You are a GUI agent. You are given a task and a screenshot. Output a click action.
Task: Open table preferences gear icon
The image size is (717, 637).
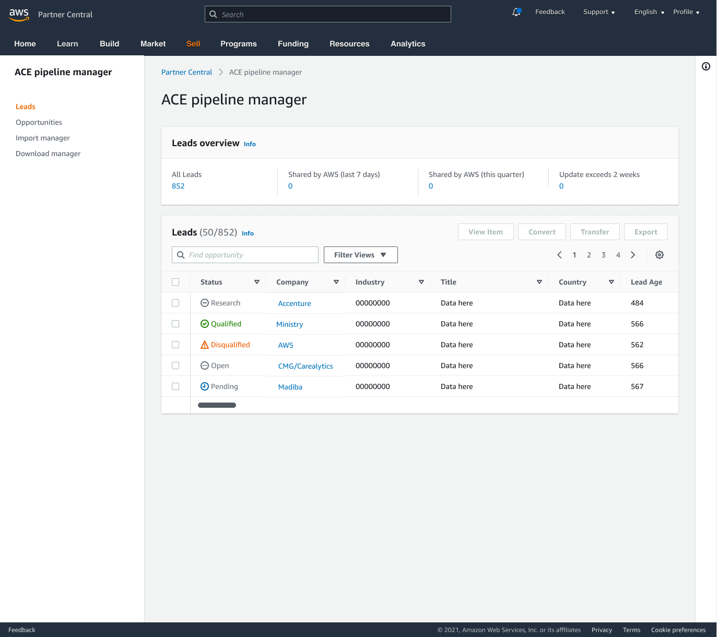[660, 255]
